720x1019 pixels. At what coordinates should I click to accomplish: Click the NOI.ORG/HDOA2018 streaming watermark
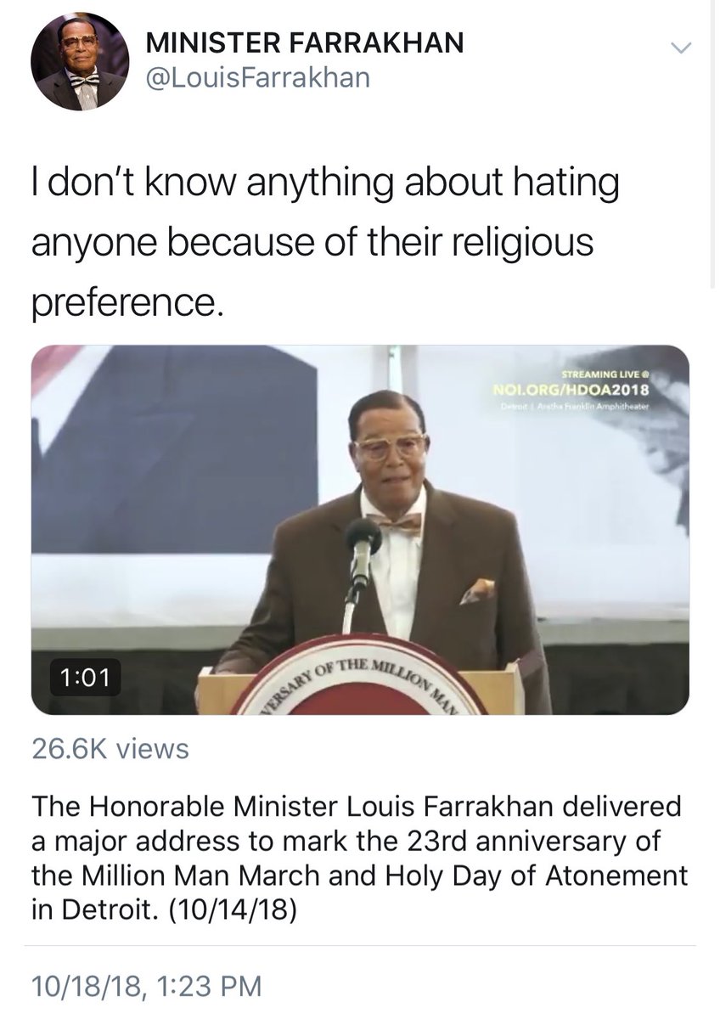pos(571,391)
